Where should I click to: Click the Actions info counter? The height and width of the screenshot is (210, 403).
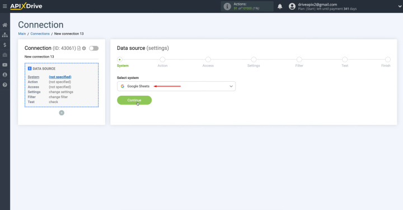click(x=247, y=6)
